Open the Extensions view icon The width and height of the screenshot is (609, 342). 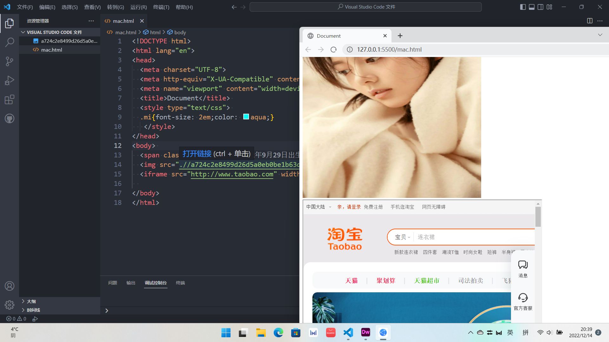10,99
